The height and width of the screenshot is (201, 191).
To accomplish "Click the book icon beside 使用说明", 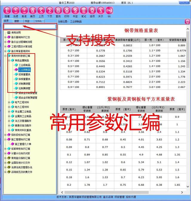I will pos(9,32).
